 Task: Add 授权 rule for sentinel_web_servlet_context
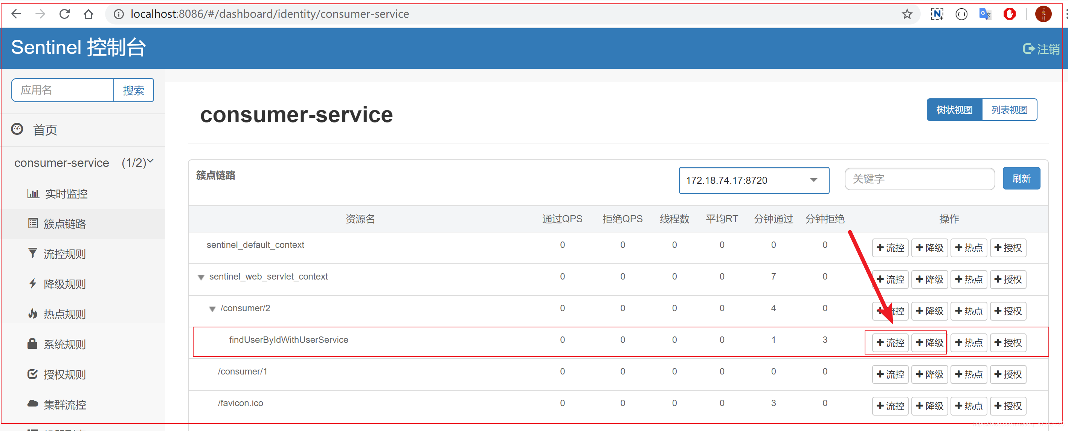coord(1008,280)
